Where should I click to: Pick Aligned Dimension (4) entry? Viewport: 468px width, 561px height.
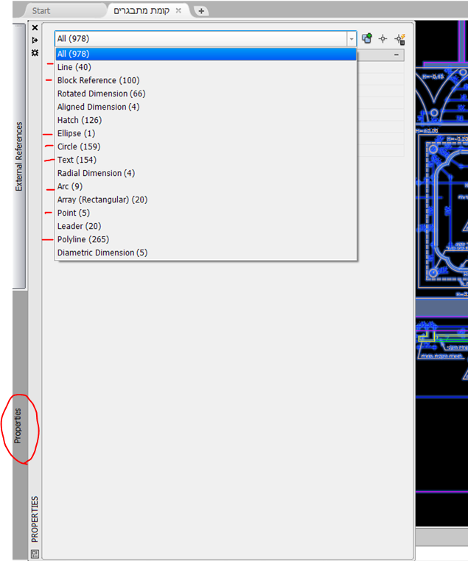(x=206, y=107)
